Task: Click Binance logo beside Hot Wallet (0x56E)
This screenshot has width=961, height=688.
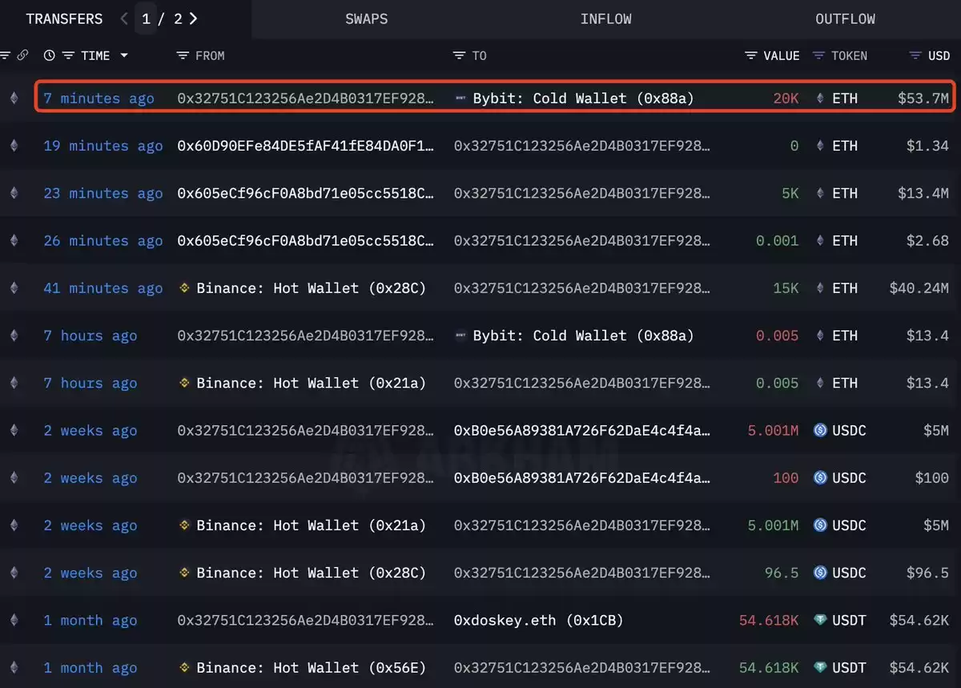Action: click(x=184, y=667)
